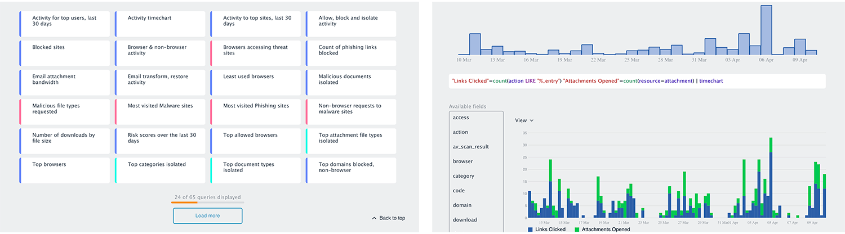The image size is (845, 234).
Task: Select the Top browsers query card
Action: (x=64, y=170)
